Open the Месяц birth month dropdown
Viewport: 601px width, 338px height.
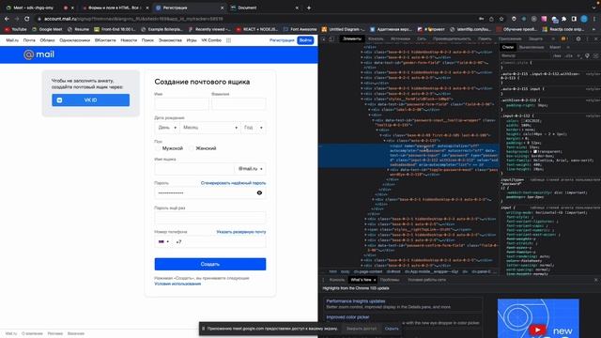pos(210,128)
